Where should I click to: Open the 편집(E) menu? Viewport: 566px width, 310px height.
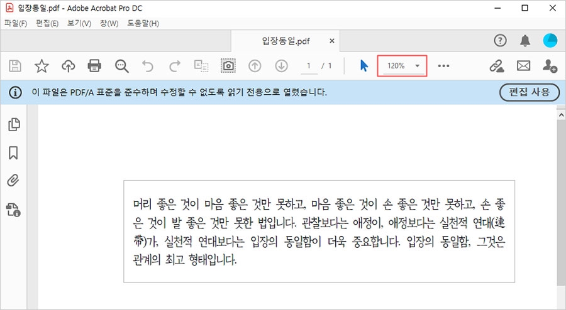47,23
